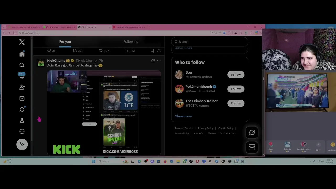Open a new browser tab with plus button
This screenshot has height=189, width=336.
coord(150,27)
